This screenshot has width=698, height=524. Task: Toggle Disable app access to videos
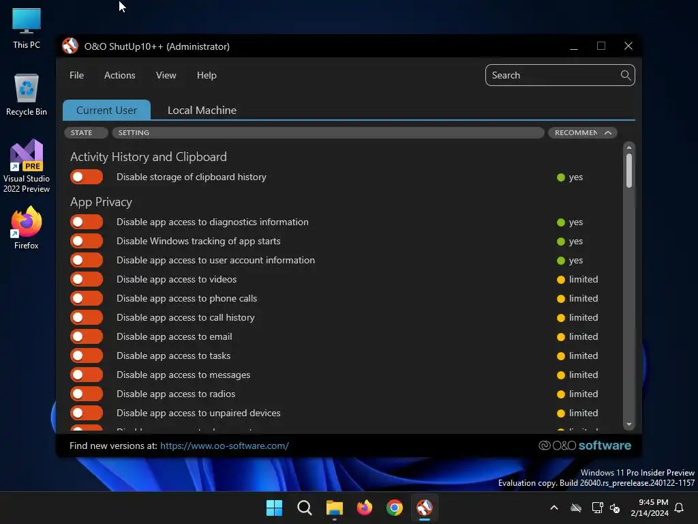click(87, 279)
